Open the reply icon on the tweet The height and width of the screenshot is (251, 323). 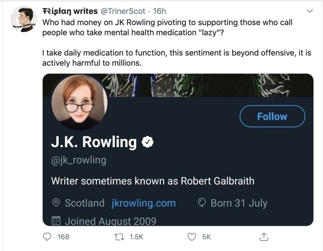(48, 236)
